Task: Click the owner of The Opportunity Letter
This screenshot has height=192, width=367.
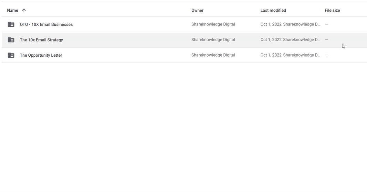Action: coord(213,55)
